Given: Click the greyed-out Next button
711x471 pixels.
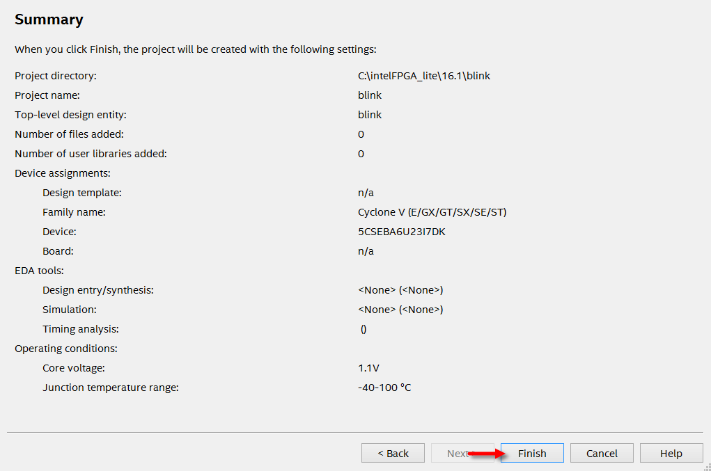Looking at the screenshot, I should (x=458, y=453).
